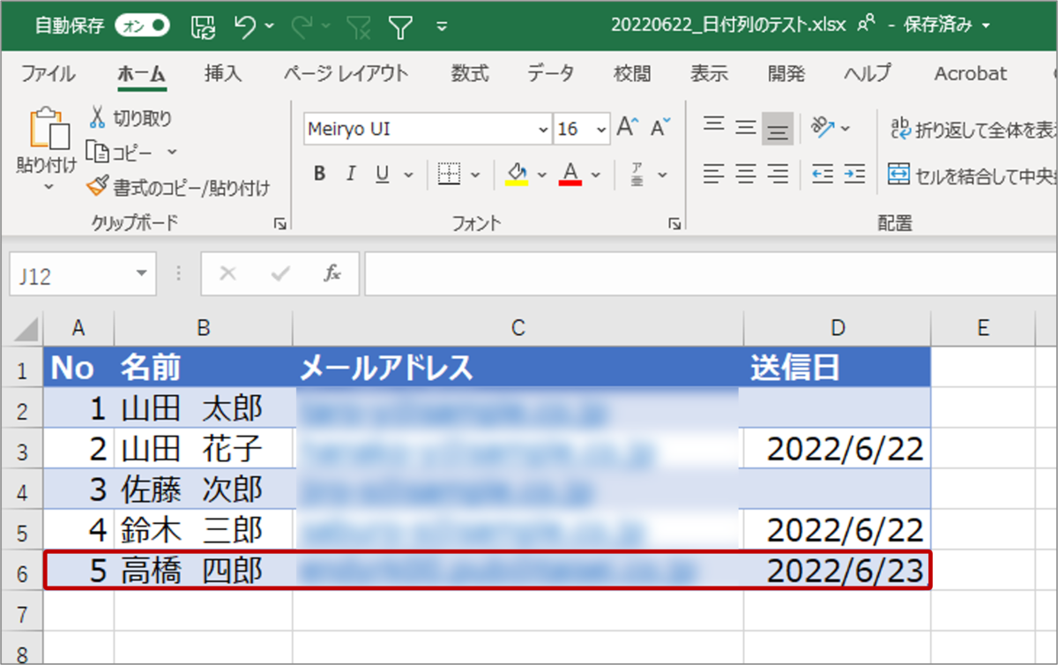Select column D header
The width and height of the screenshot is (1058, 665).
(837, 328)
